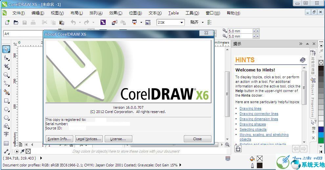Select the Rectangle tool
The height and width of the screenshot is (170, 325).
[7, 101]
